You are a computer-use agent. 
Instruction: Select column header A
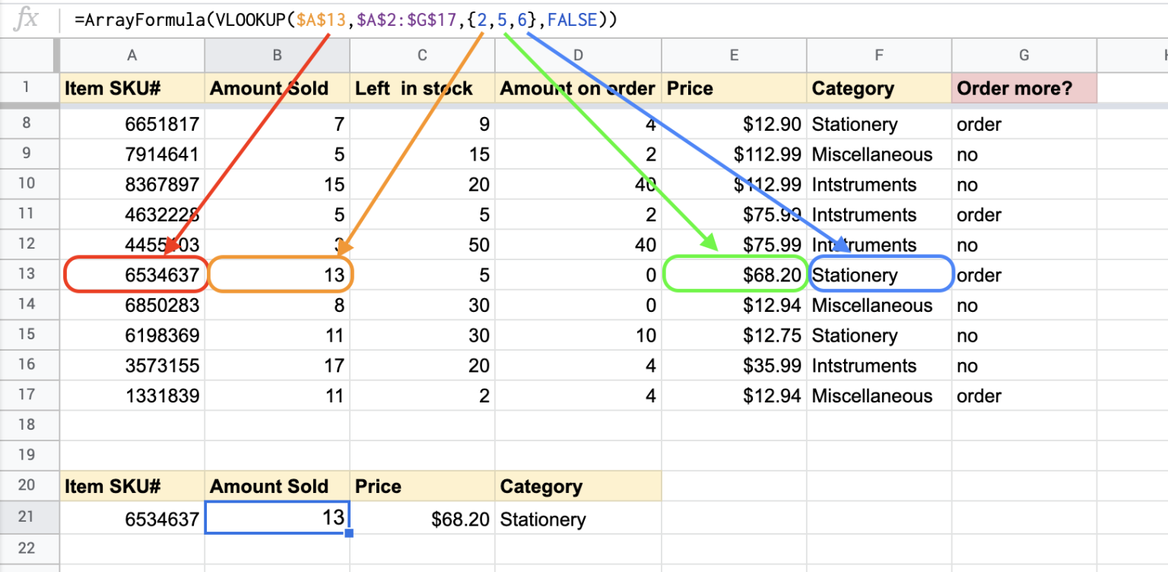(x=131, y=55)
